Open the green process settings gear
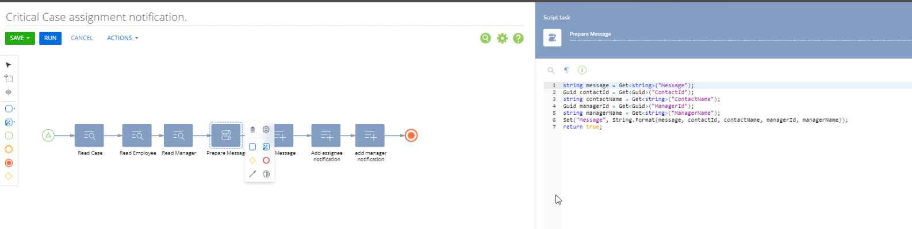The image size is (912, 229). 502,38
